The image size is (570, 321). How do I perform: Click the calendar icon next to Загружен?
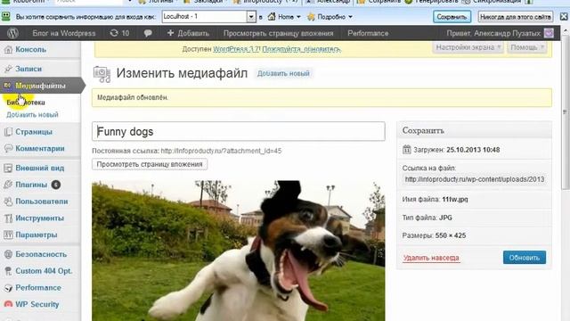pyautogui.click(x=406, y=150)
